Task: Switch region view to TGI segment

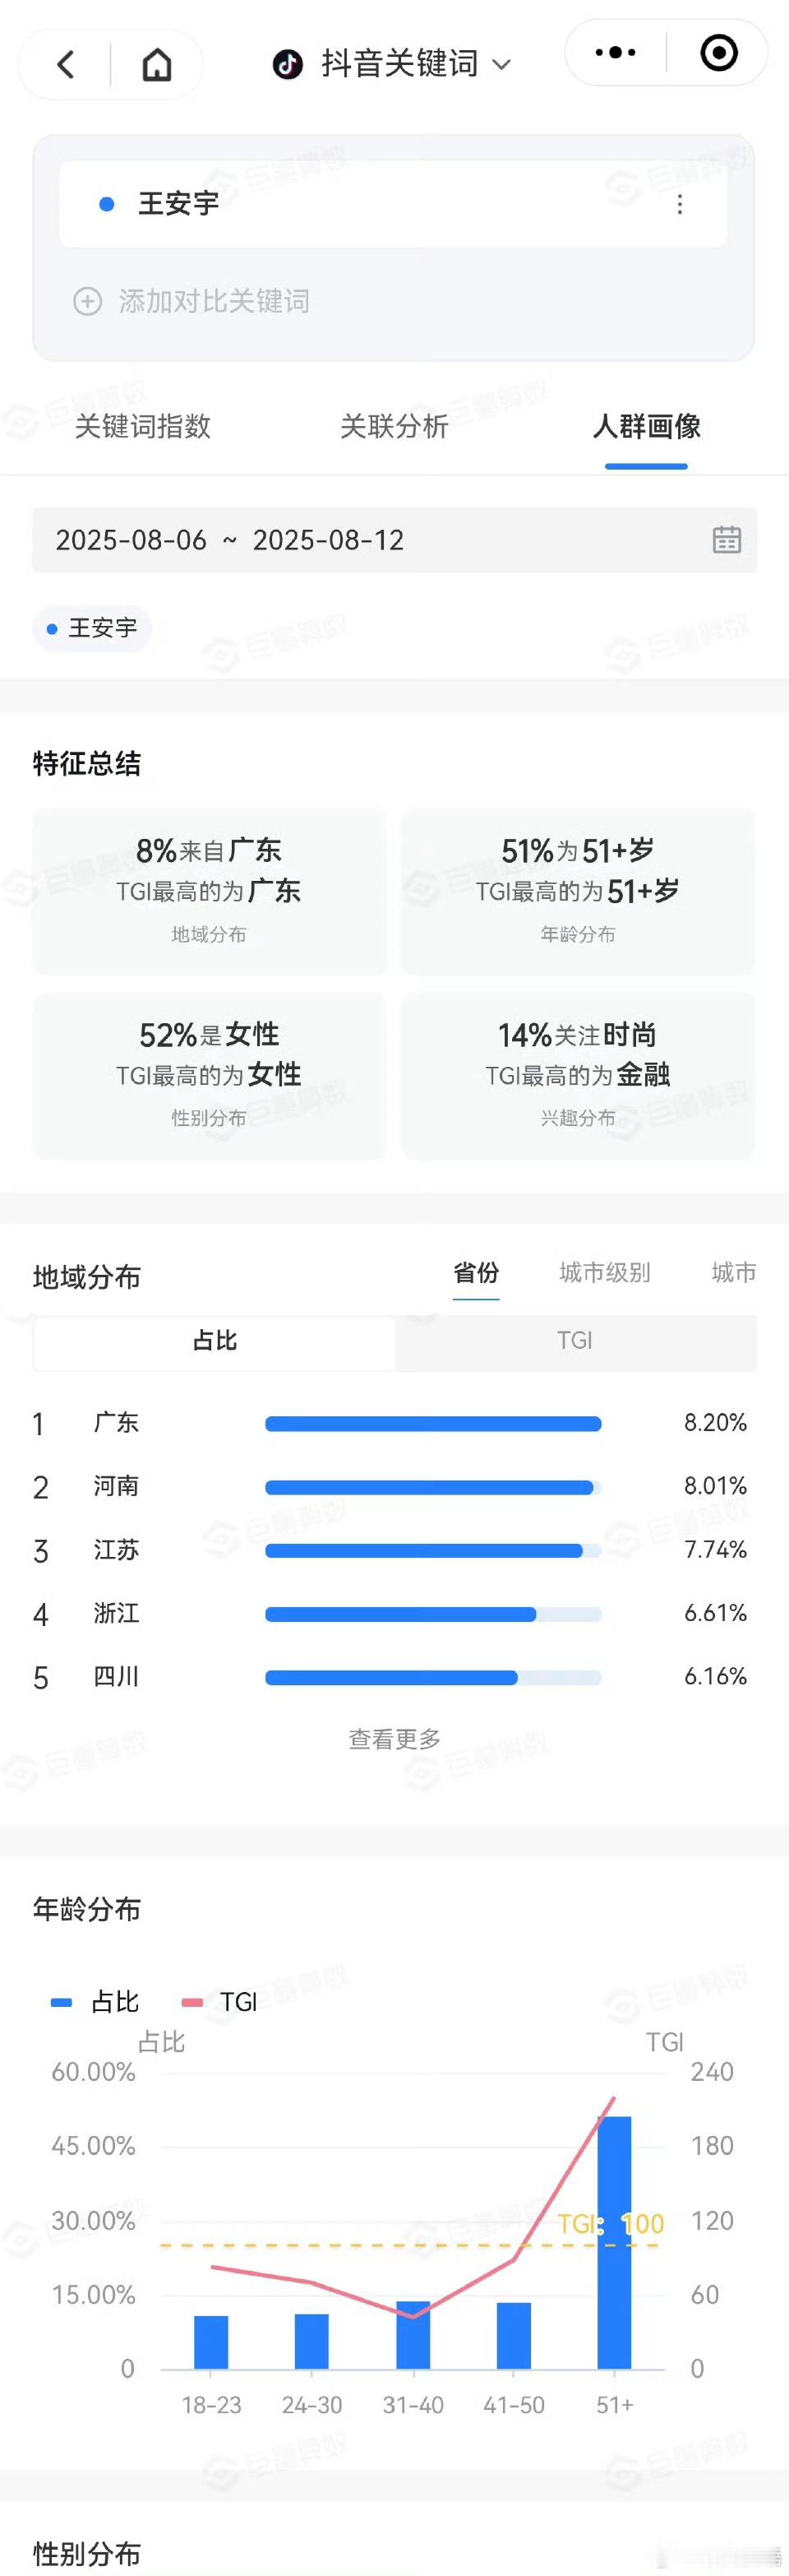Action: coord(575,1341)
